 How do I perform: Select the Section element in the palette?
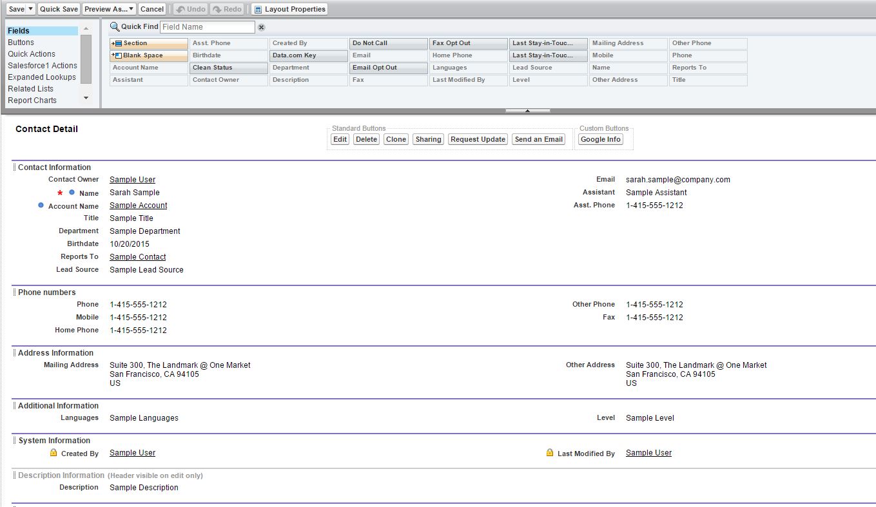148,43
